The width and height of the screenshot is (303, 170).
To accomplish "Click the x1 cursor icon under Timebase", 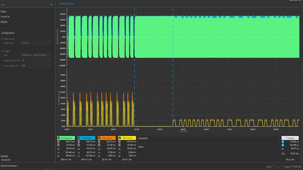I will coord(283,142).
